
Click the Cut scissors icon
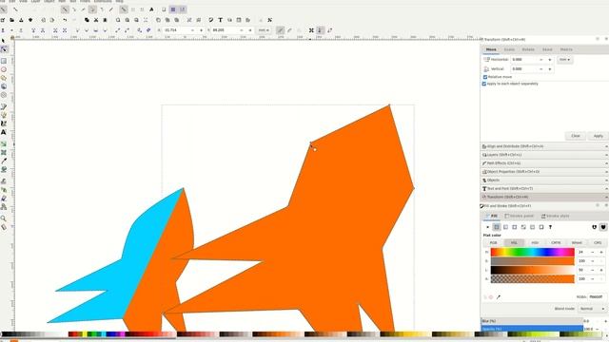pyautogui.click(x=96, y=20)
